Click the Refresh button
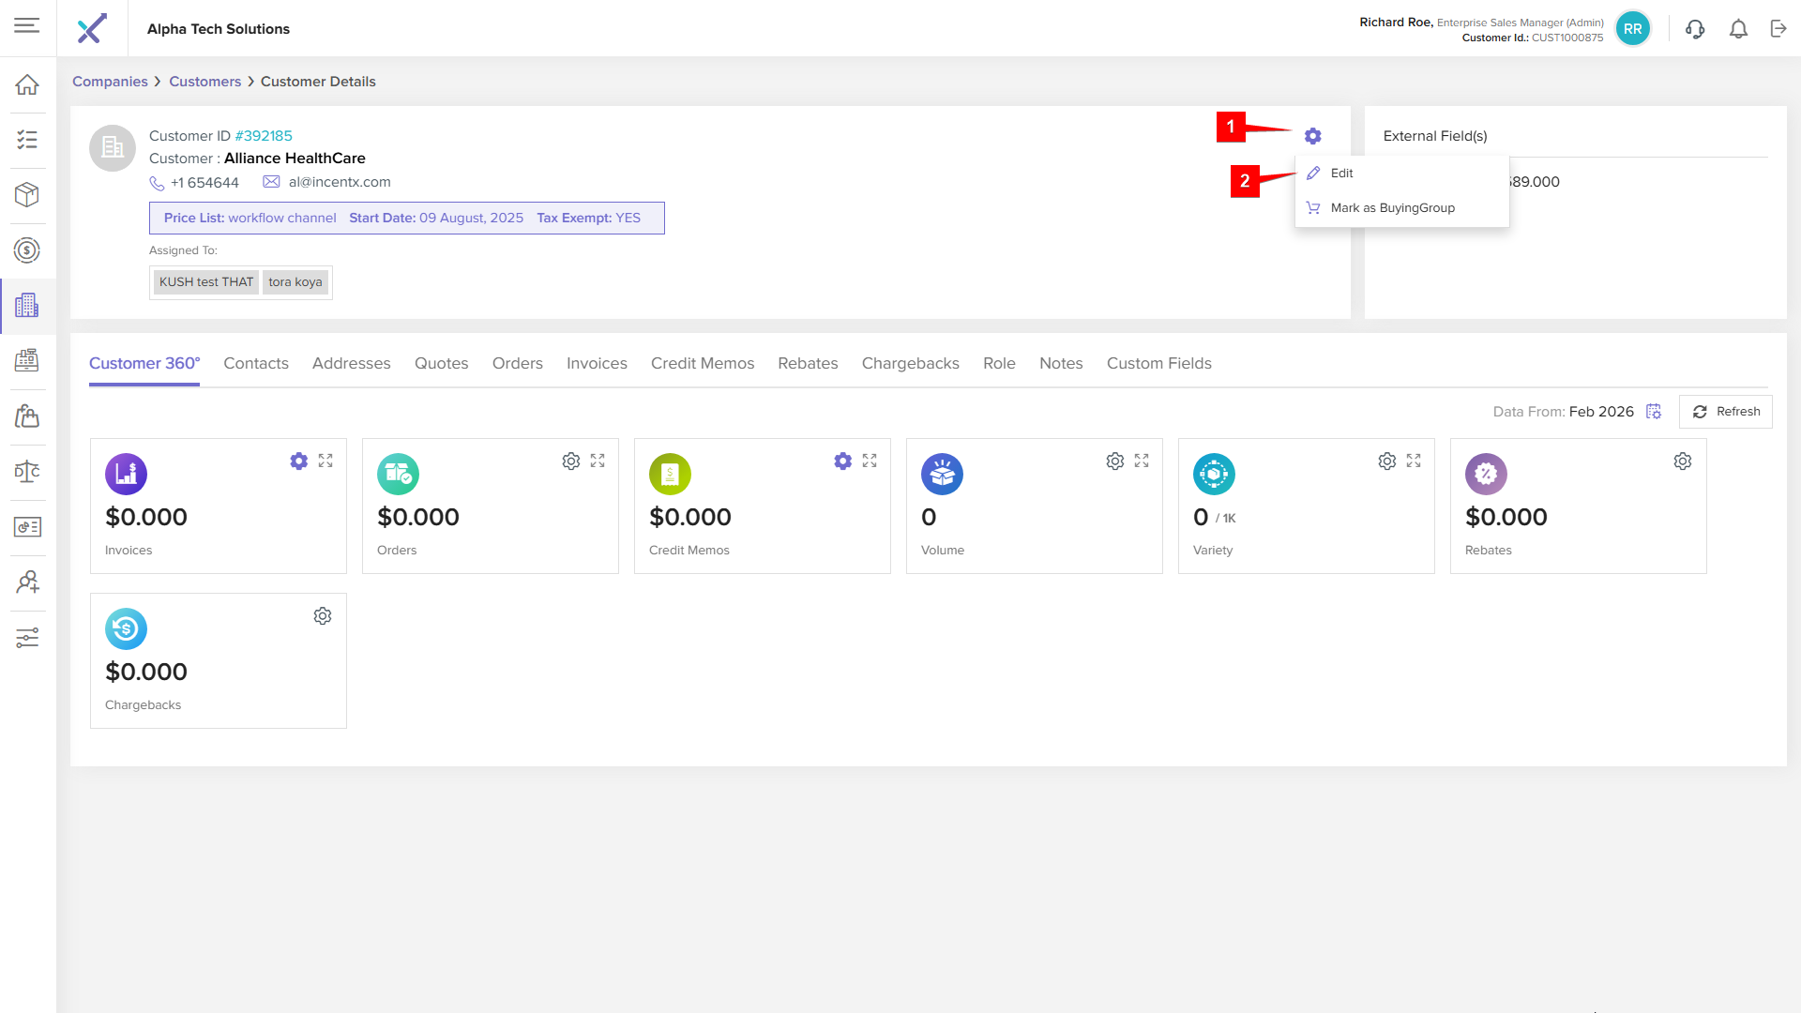The height and width of the screenshot is (1013, 1801). (1726, 412)
